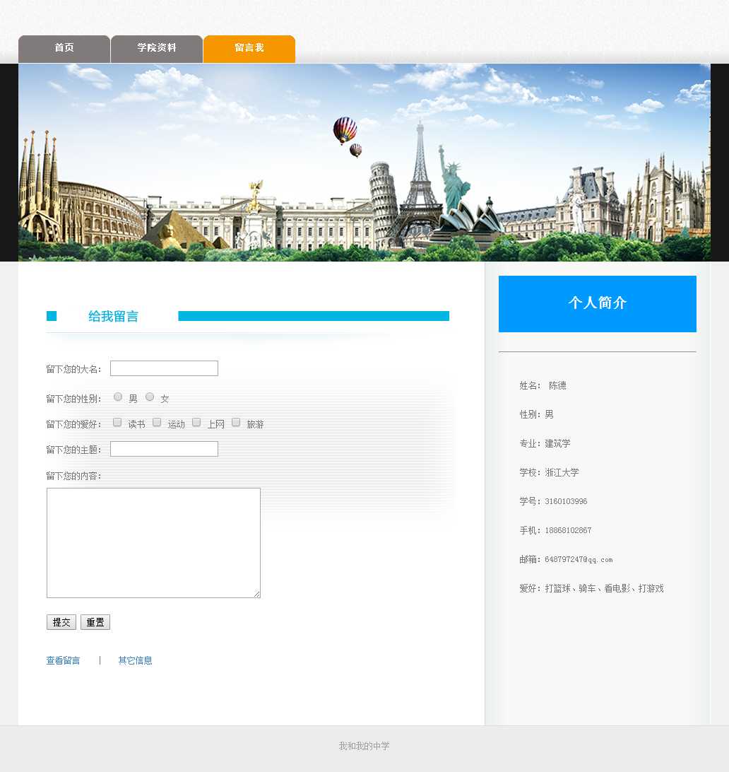Screen dimensions: 729x772
Task: Open the 查看留言 link
Action: tap(63, 660)
